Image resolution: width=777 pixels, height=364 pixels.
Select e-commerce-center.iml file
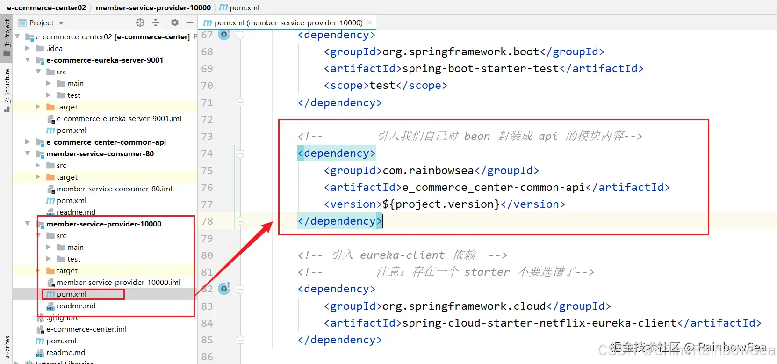86,329
